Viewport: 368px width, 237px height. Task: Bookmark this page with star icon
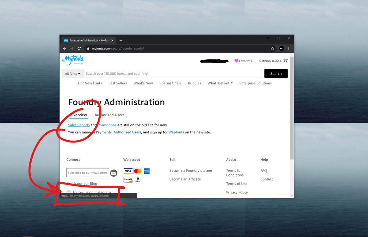click(272, 49)
